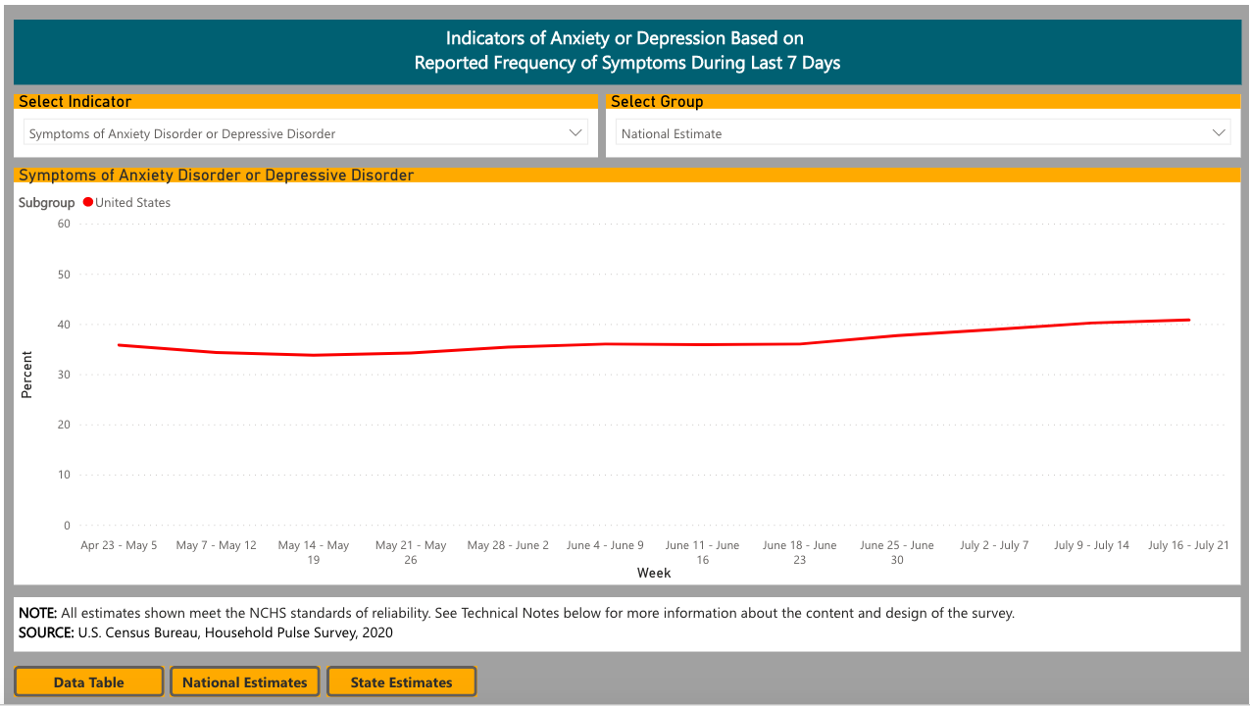Click the chevron arrow beside National Estimate
This screenshot has width=1250, height=706.
point(1219,132)
